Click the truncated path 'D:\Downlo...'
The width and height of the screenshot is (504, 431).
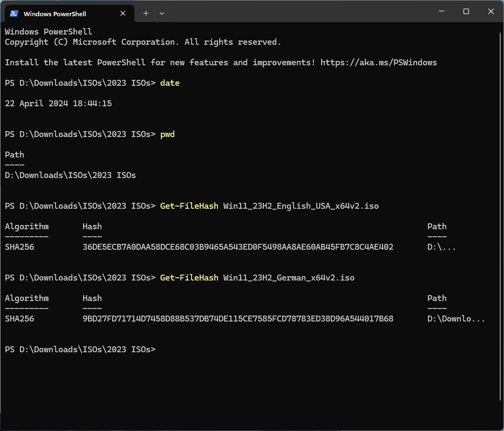[x=456, y=318]
